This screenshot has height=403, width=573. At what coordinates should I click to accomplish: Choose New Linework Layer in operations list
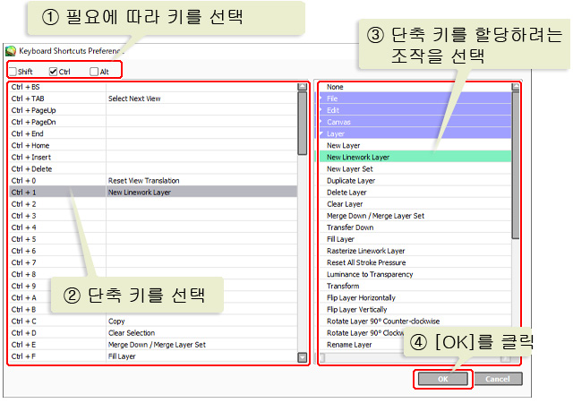[358, 157]
